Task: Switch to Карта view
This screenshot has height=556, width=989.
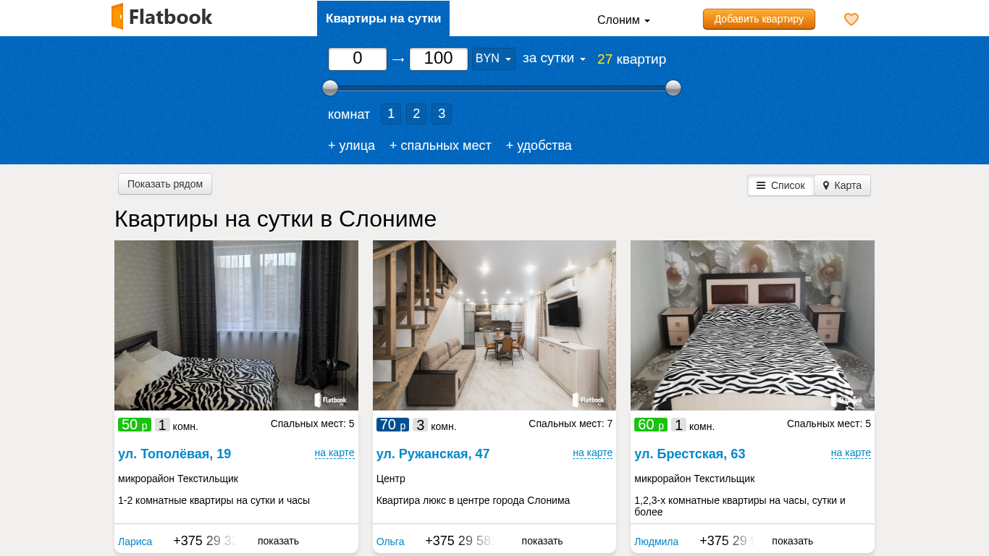Action: (x=842, y=185)
